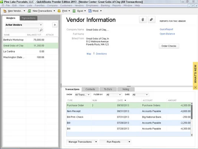Open the Company menu
Viewport: 198px width, 149px height.
(x=52, y=6)
